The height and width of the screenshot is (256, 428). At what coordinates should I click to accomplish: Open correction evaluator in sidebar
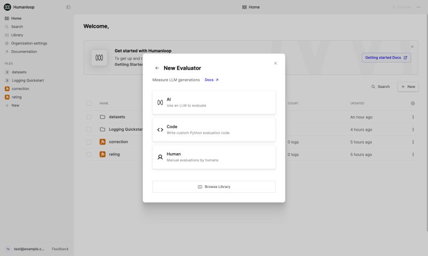pos(20,89)
